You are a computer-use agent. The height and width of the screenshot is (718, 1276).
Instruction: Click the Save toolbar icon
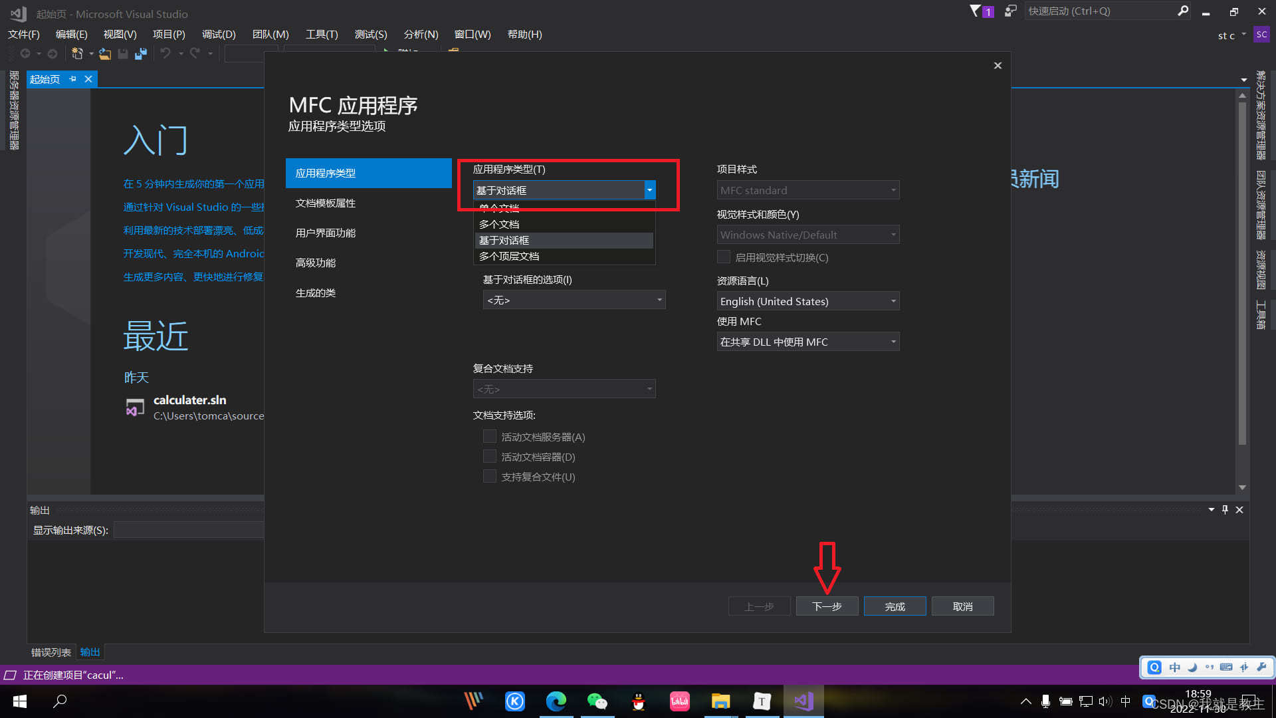[123, 54]
